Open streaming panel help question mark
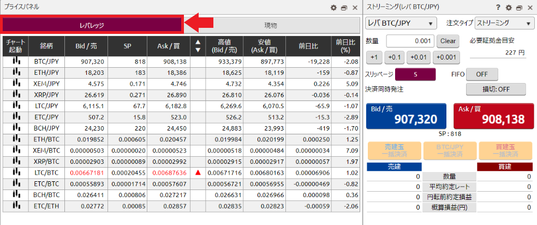Screen dimensions: 537x225 point(498,7)
